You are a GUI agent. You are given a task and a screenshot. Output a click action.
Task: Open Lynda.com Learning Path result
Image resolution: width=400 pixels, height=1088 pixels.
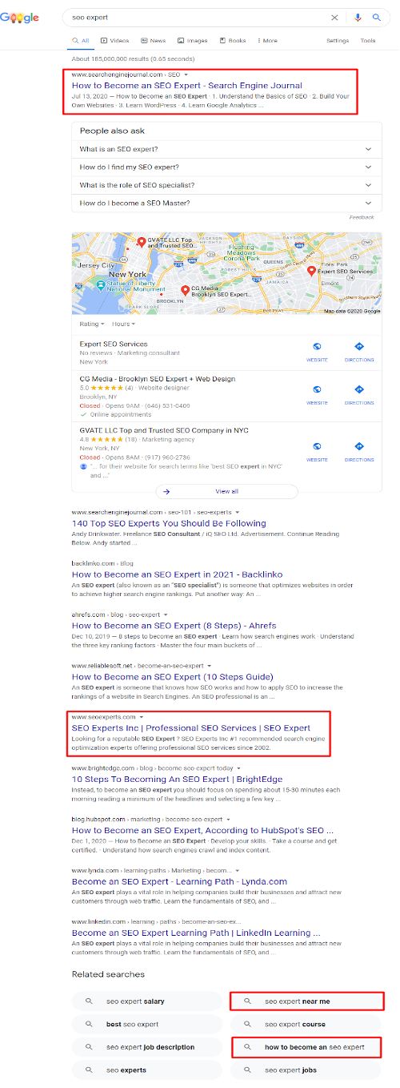click(x=179, y=881)
